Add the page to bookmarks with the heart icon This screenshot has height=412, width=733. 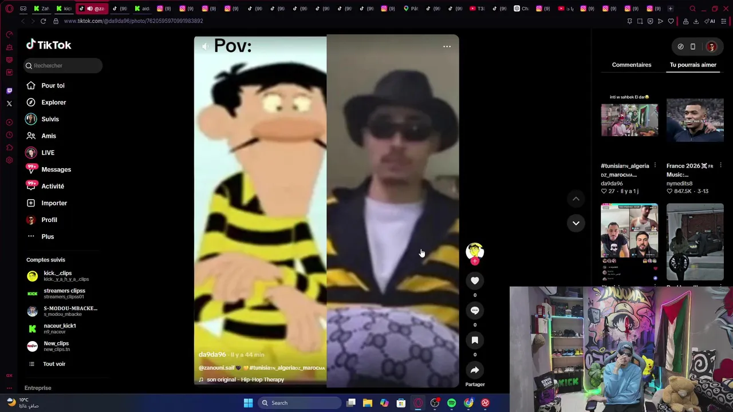(x=671, y=21)
